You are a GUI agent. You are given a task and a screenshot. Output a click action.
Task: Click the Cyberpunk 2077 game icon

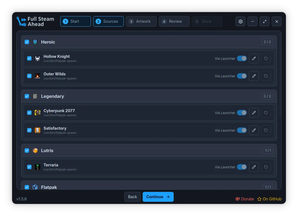pyautogui.click(x=38, y=113)
